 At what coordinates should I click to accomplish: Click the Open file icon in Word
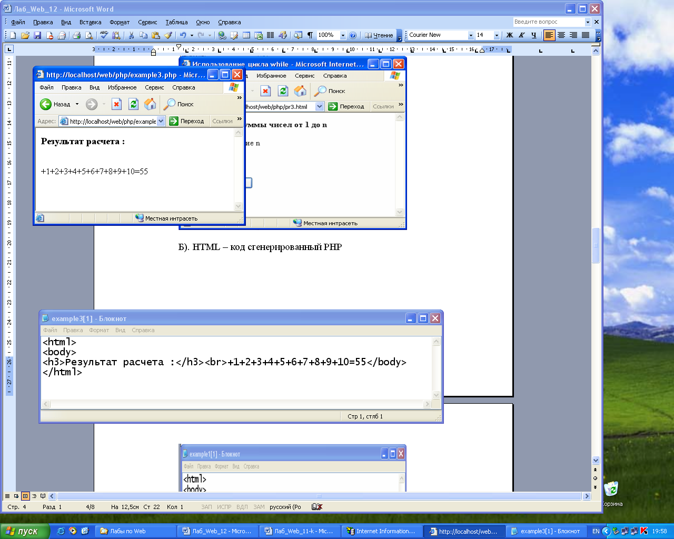tap(25, 35)
